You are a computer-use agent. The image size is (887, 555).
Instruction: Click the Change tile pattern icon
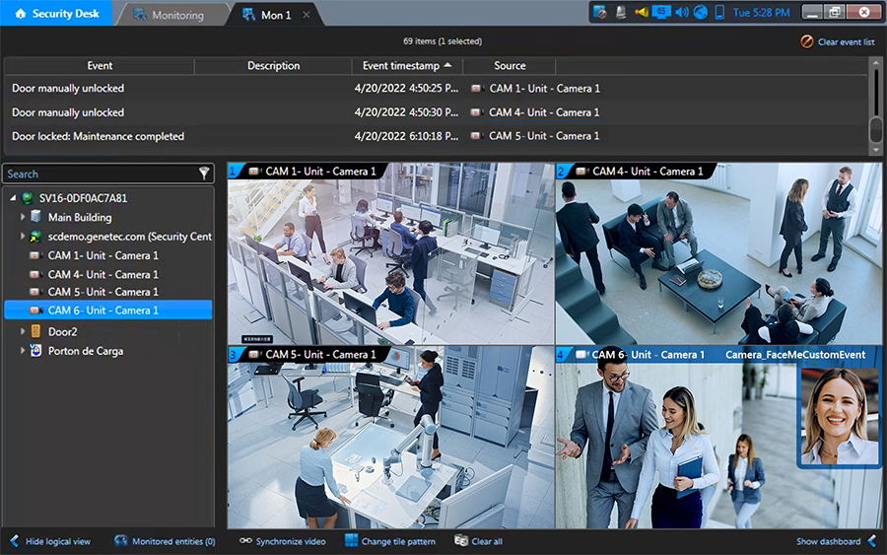click(x=351, y=541)
